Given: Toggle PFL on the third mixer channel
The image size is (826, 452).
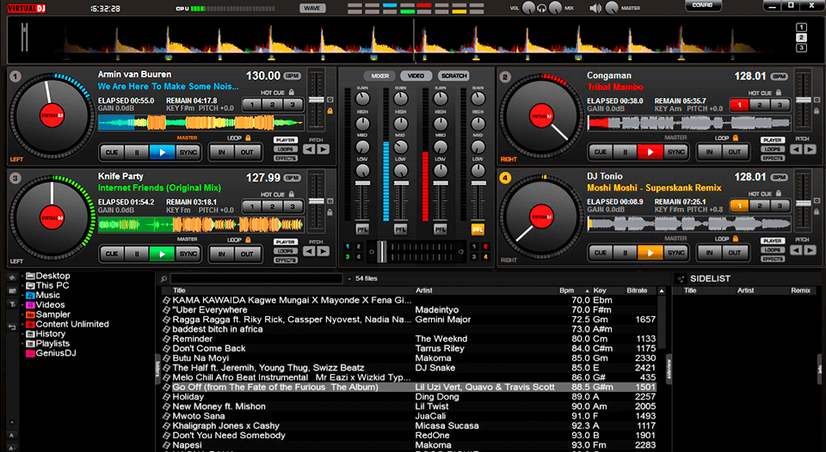Looking at the screenshot, I should pyautogui.click(x=440, y=229).
